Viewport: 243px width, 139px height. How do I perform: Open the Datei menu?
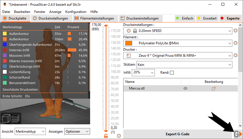(x=6, y=12)
